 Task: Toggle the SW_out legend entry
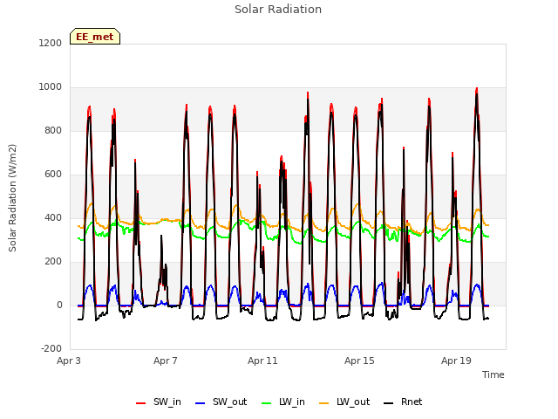(221, 402)
